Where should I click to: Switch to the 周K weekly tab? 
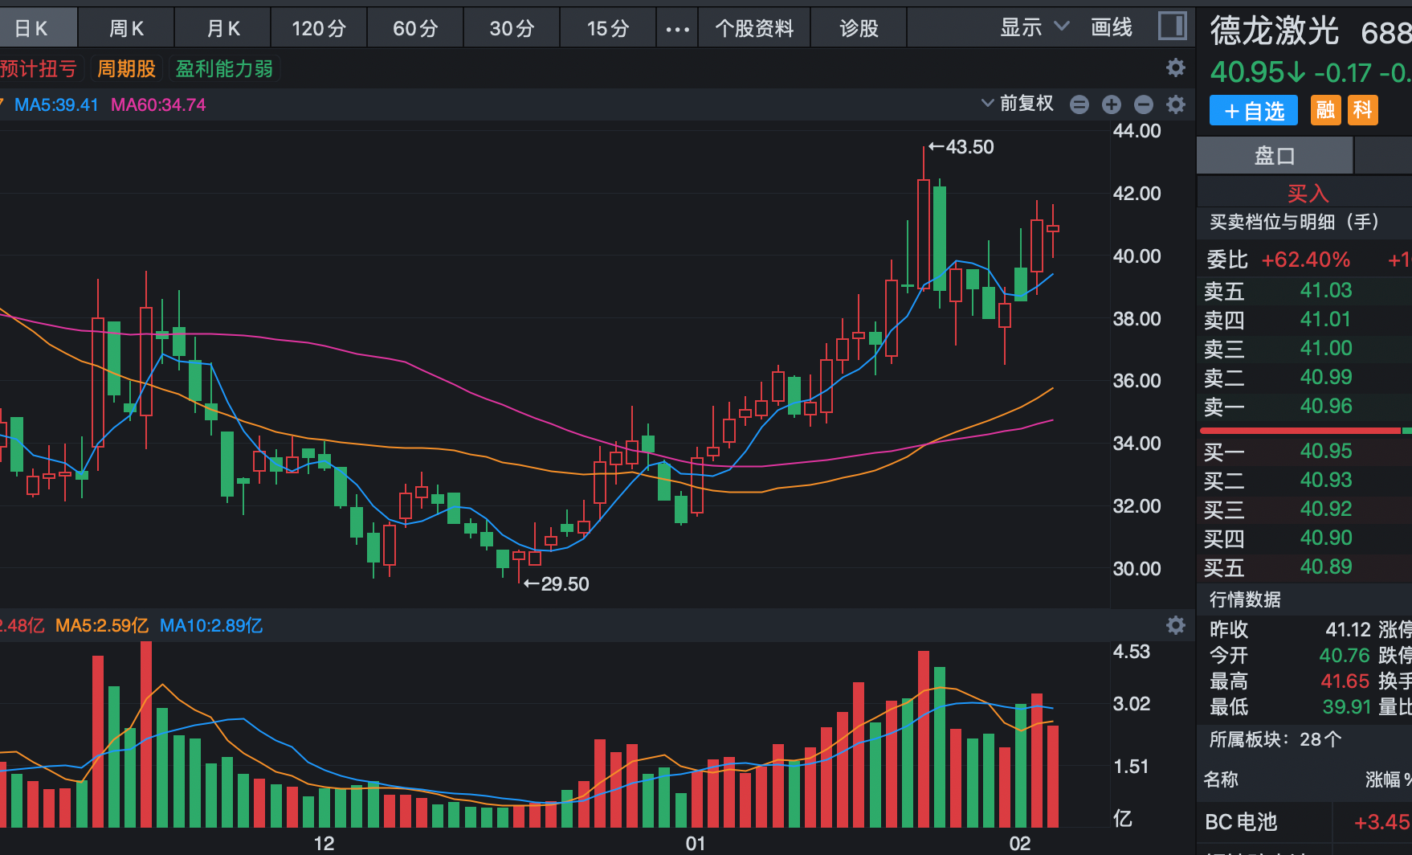tap(126, 29)
